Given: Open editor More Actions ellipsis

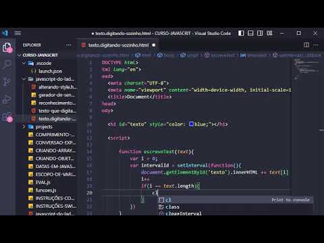Looking at the screenshot, I should (316, 45).
